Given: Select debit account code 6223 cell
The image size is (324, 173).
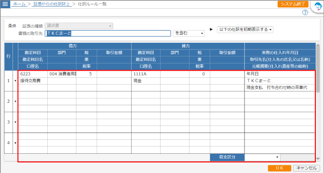Looking at the screenshot, I should pos(33,74).
